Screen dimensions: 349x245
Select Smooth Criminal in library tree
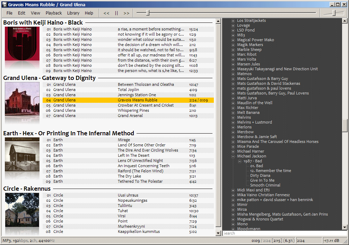pos(265,185)
